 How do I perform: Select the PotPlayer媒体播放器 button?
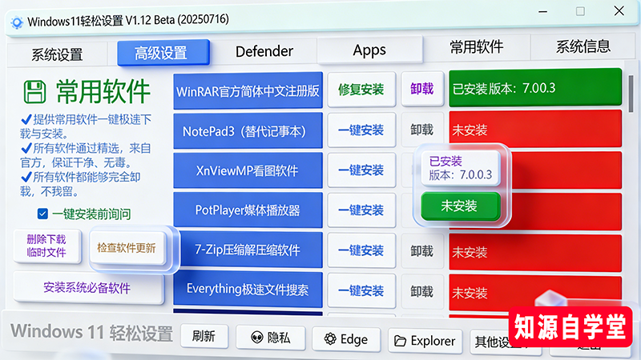[248, 210]
